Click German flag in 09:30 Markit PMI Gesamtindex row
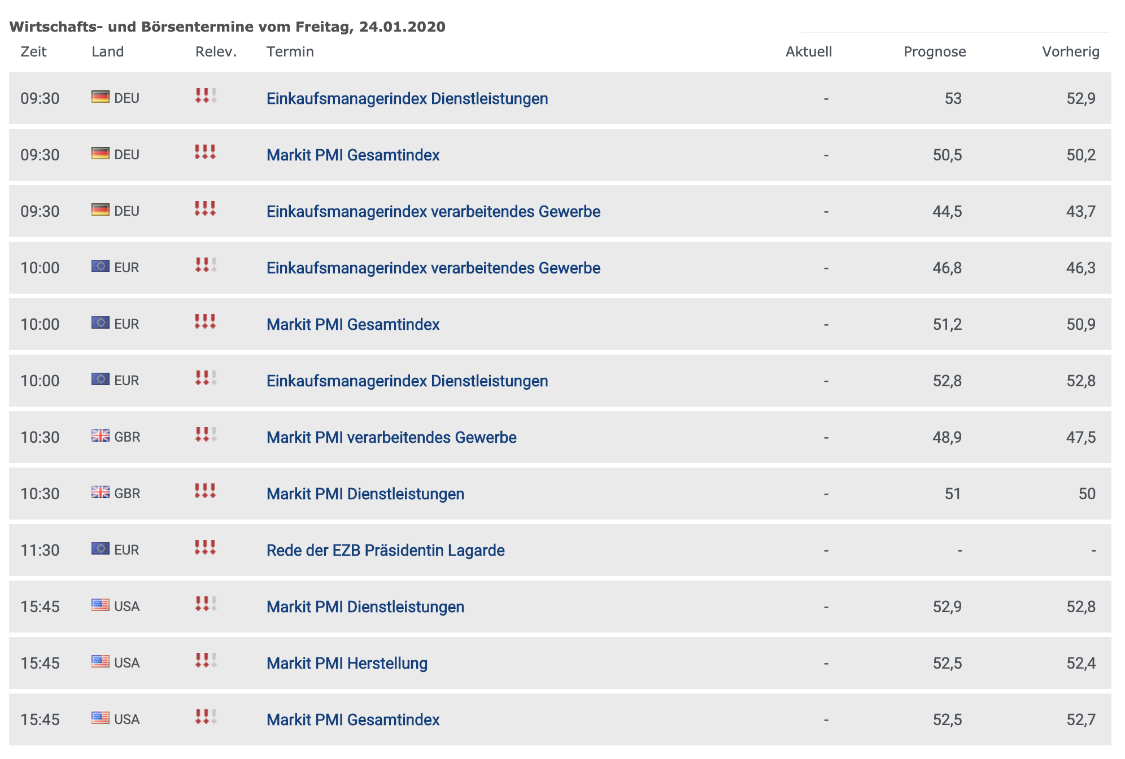 [x=101, y=153]
